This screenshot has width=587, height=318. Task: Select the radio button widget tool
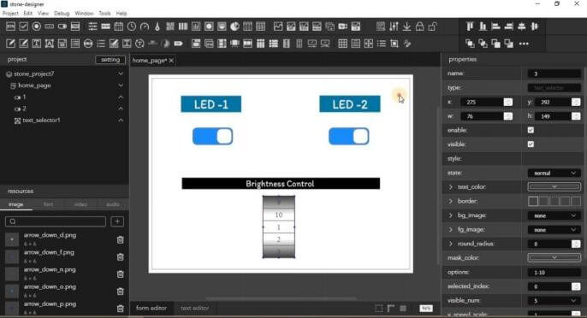click(x=36, y=26)
